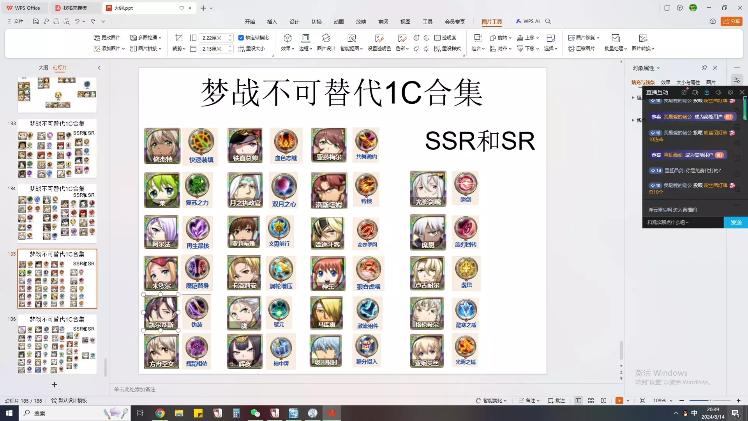Click the Share (分享) button
Image resolution: width=748 pixels, height=421 pixels.
click(x=732, y=21)
